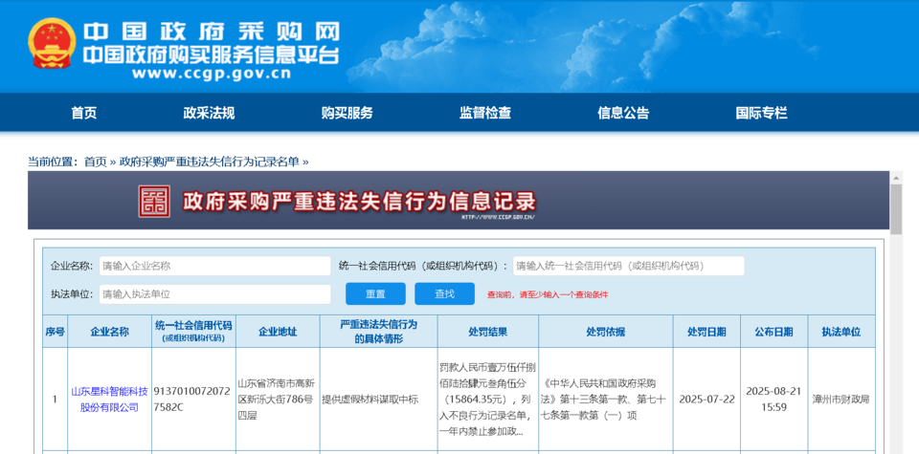Click the 查找 button

tap(444, 293)
